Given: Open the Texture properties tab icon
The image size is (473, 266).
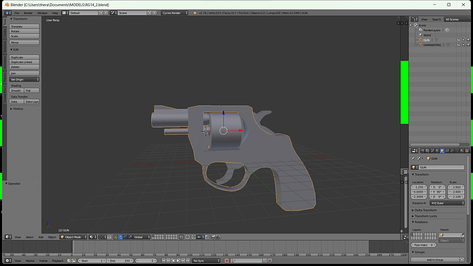Looking at the screenshot, I should pos(467,151).
